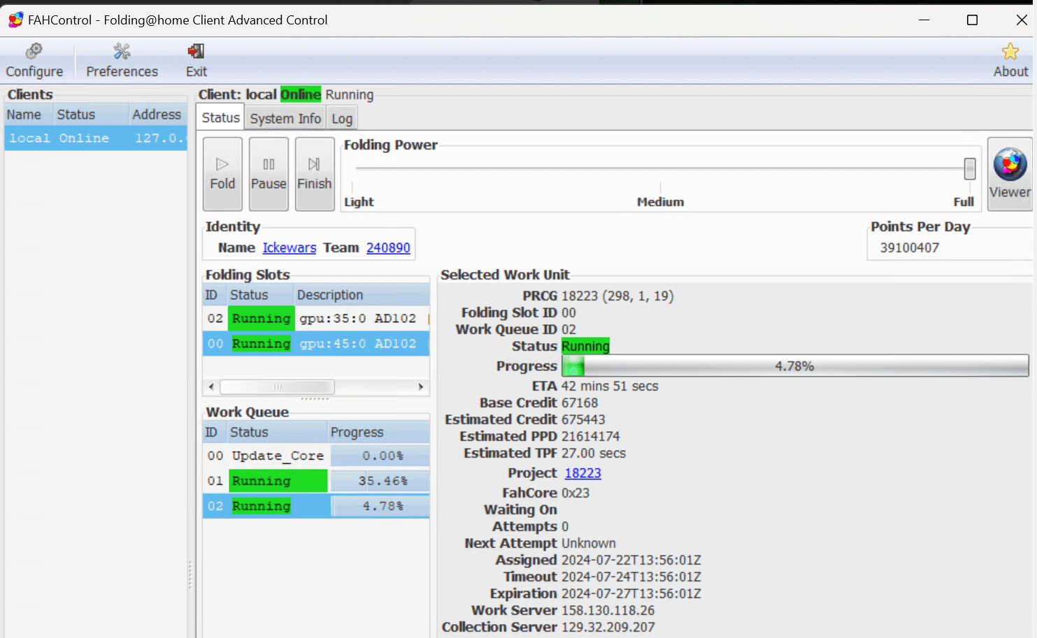Image resolution: width=1037 pixels, height=638 pixels.
Task: Click Work Queue ID column header
Action: [x=214, y=432]
